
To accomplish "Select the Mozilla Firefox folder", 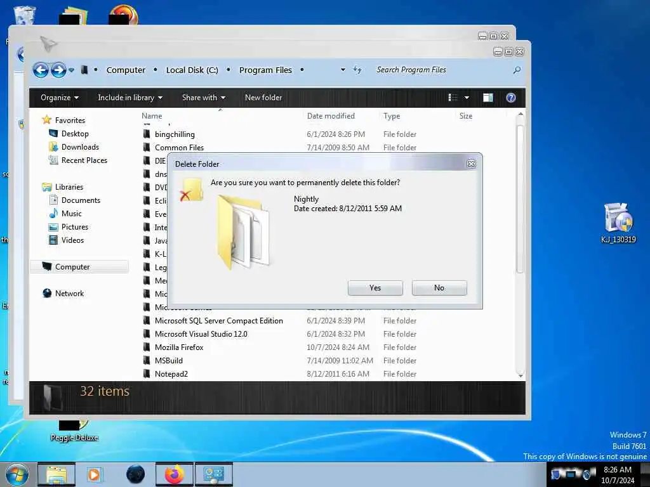I will pos(179,347).
